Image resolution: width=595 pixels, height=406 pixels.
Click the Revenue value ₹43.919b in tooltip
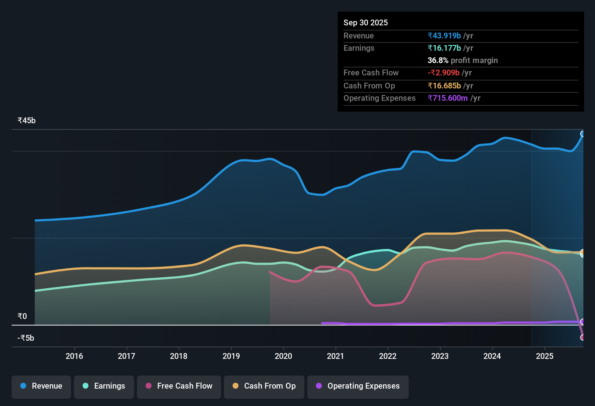(445, 36)
